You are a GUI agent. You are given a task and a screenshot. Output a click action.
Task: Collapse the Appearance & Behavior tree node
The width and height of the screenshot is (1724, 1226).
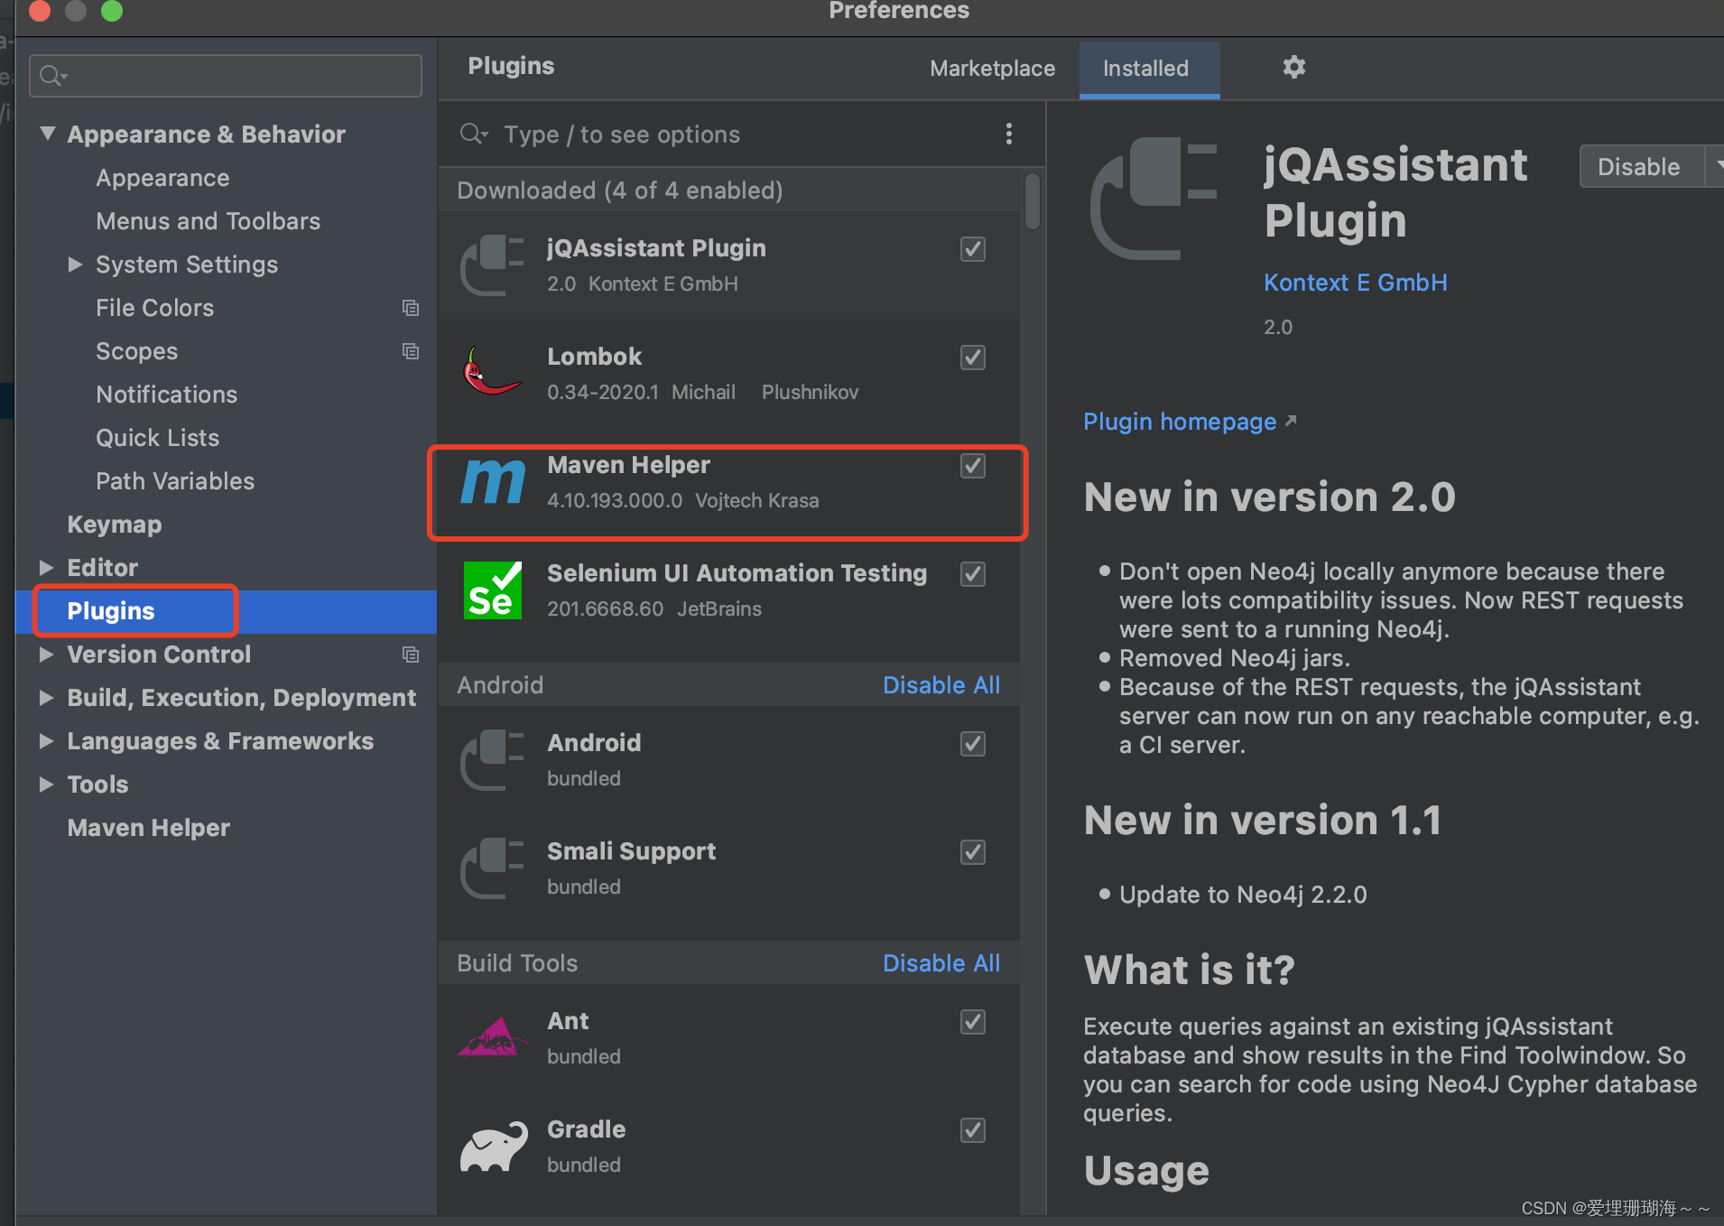click(x=48, y=134)
